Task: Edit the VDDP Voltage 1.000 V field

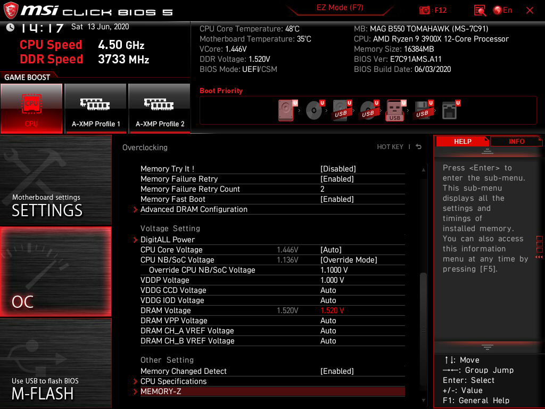Action: (x=332, y=280)
